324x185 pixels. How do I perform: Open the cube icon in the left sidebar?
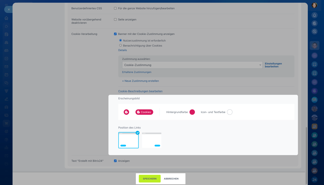coord(6,140)
